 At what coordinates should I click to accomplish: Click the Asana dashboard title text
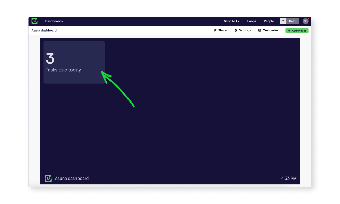point(44,30)
